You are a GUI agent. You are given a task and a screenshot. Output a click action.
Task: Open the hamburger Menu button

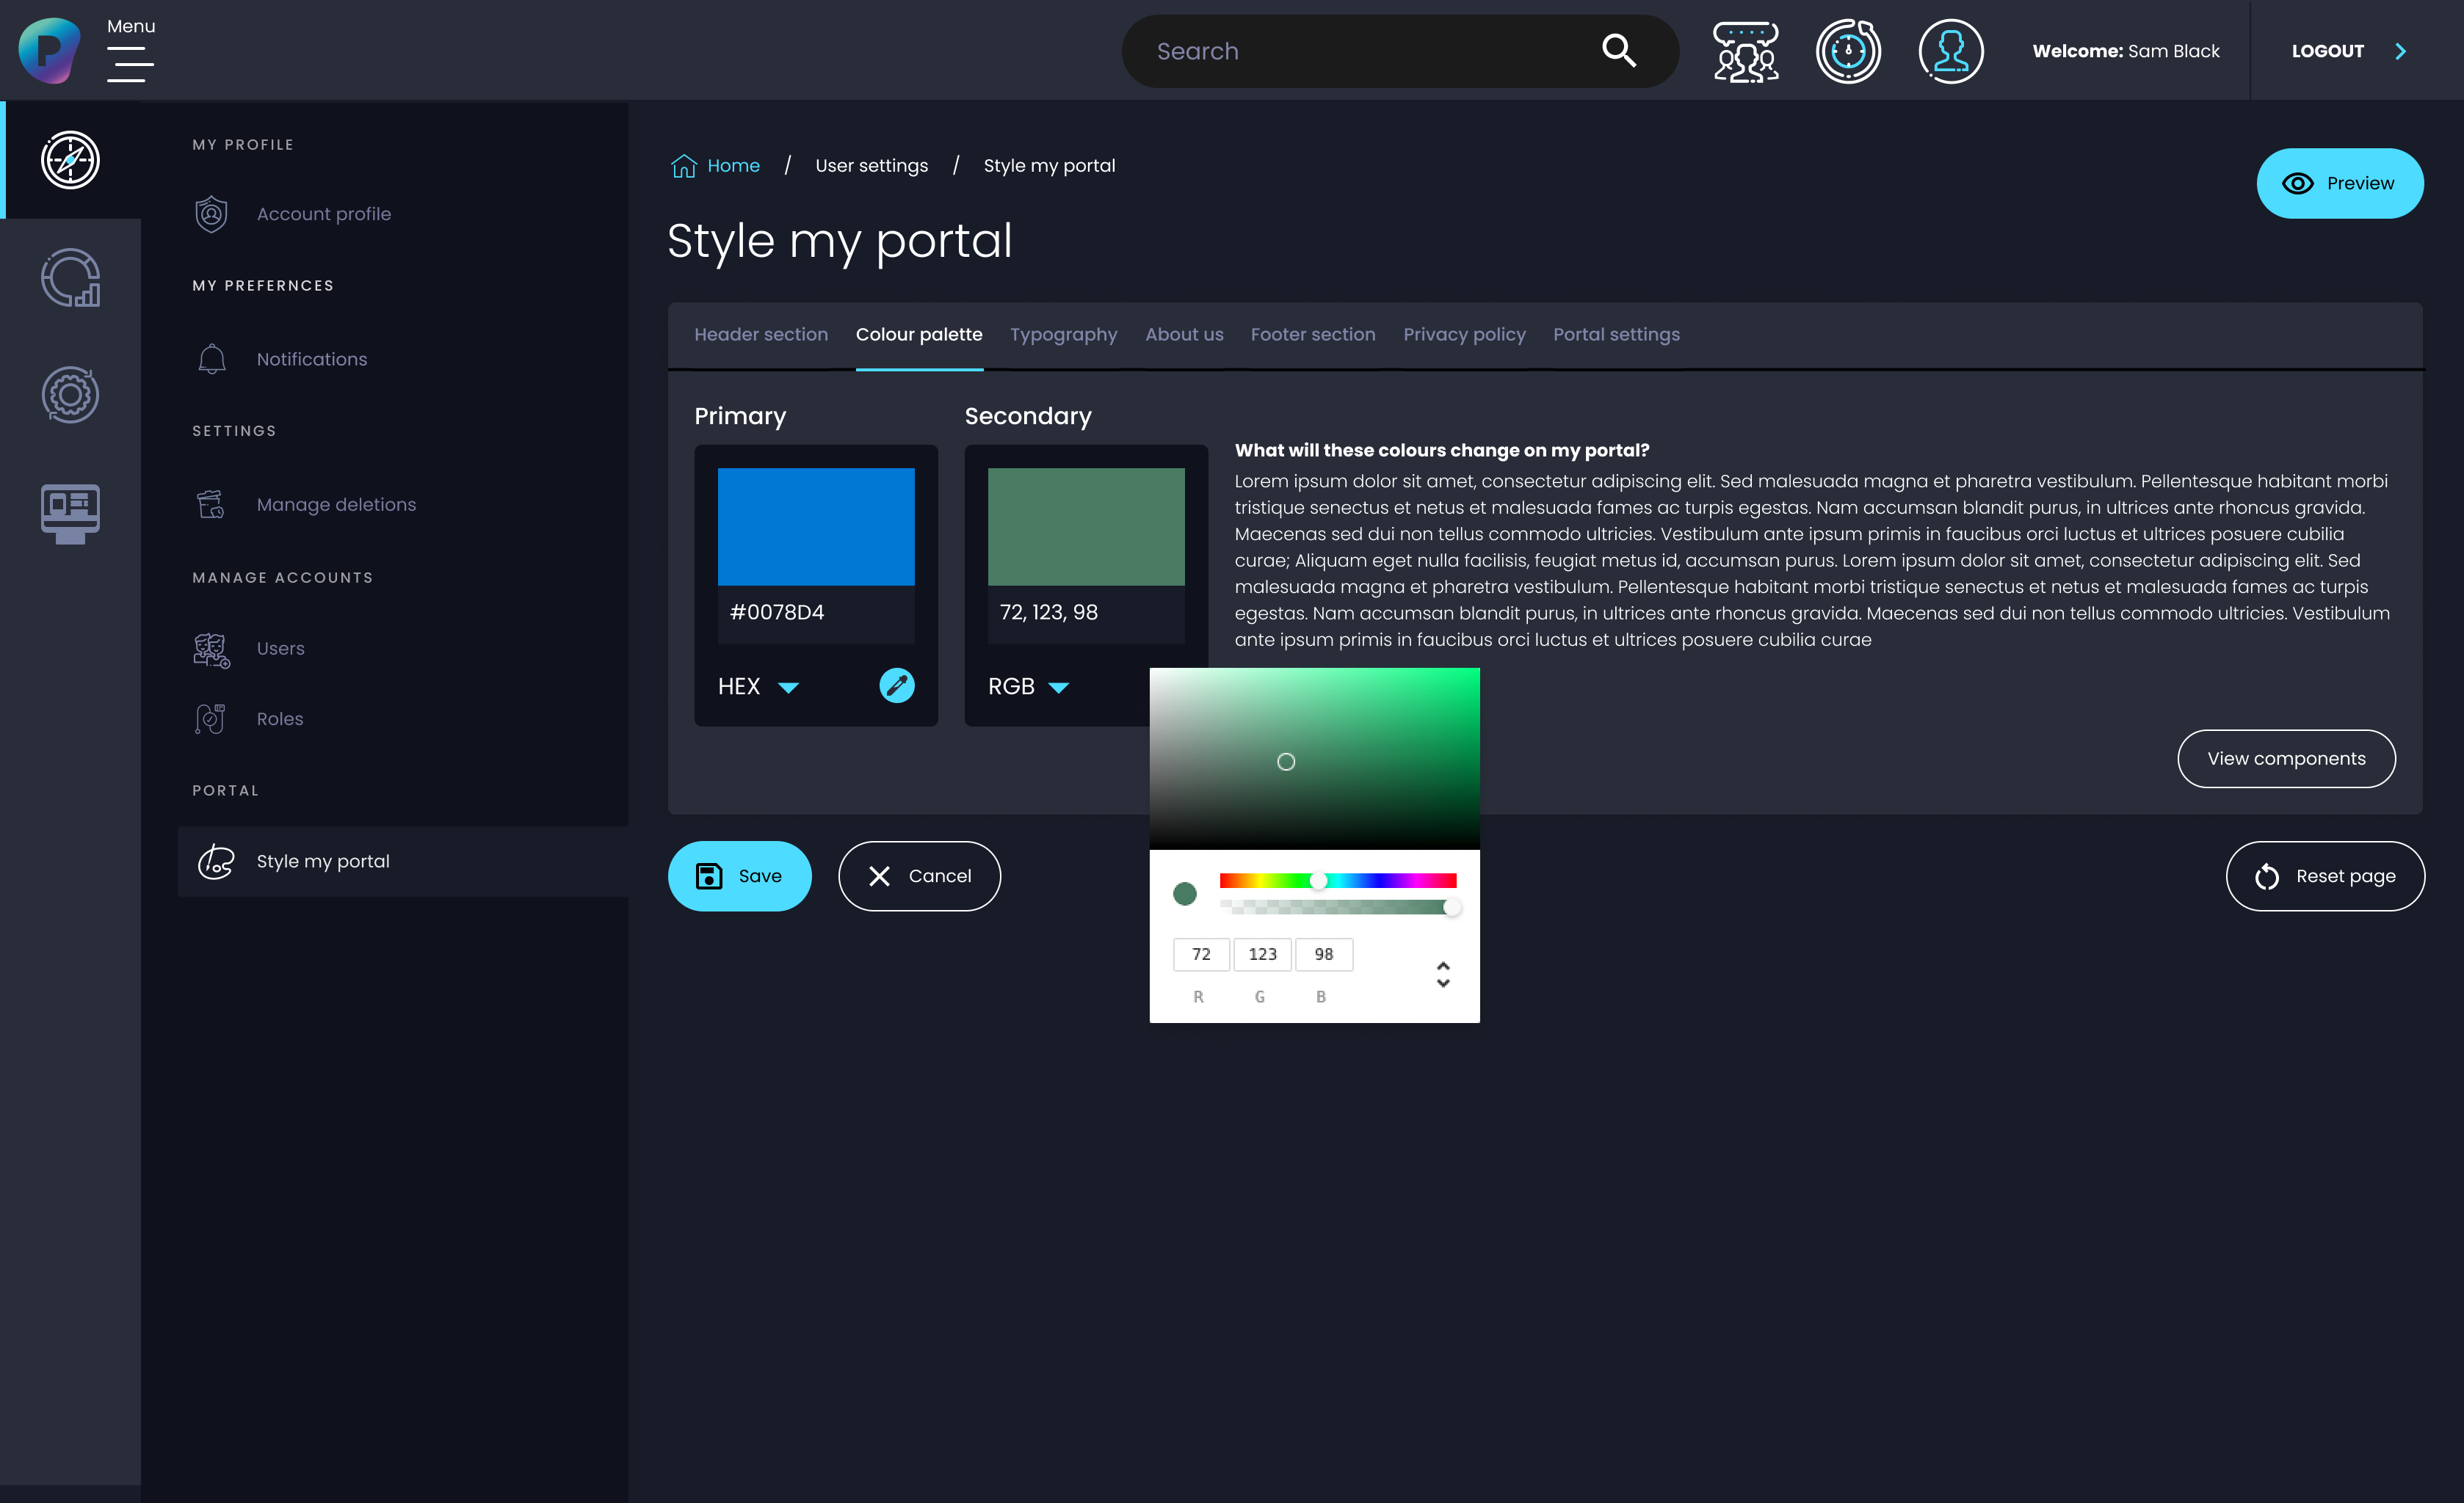131,65
